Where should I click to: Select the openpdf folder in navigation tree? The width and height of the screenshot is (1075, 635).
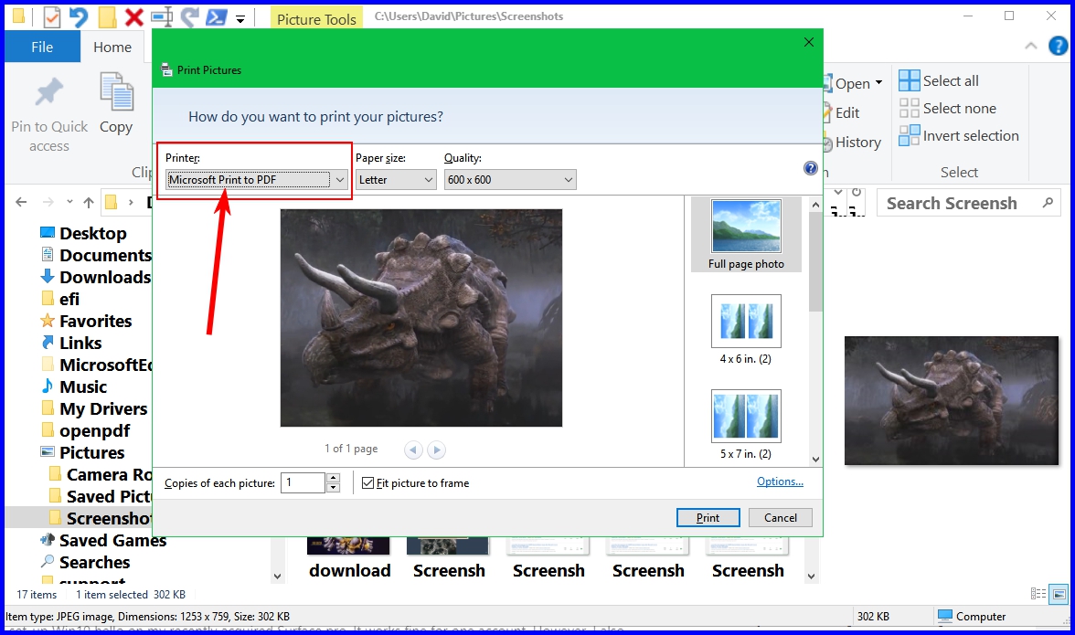tap(85, 430)
